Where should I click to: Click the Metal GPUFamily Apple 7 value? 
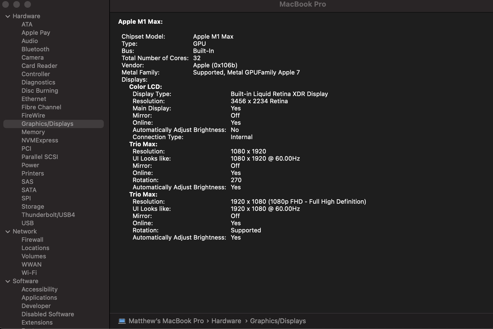coord(246,73)
